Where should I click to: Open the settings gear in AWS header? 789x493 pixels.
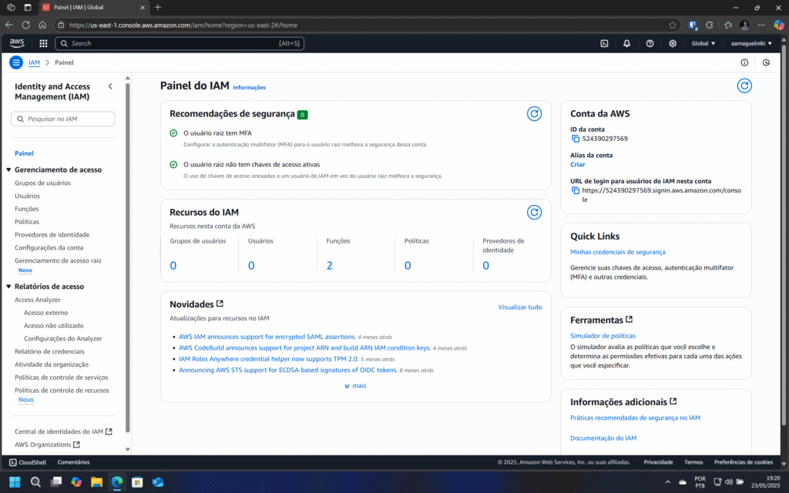(x=672, y=44)
